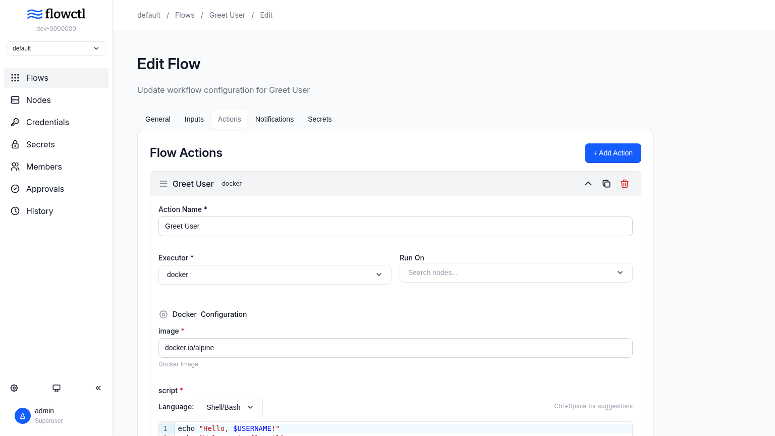
Task: Click the docker badge in action header
Action: click(232, 184)
